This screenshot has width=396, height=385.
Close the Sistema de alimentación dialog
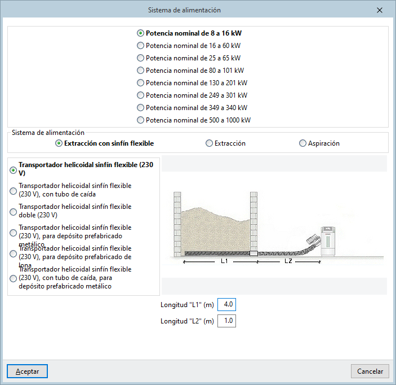point(379,10)
